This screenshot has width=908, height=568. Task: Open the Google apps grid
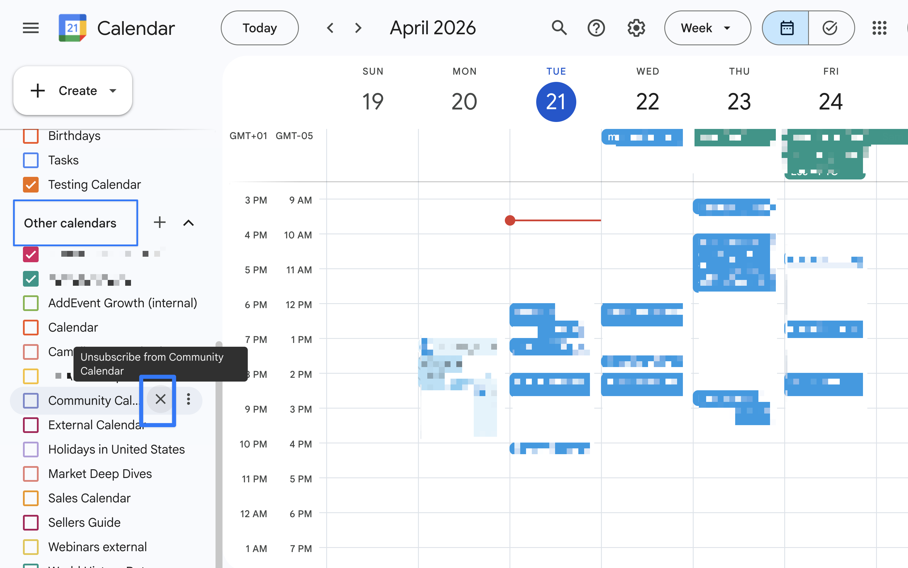pyautogui.click(x=879, y=28)
